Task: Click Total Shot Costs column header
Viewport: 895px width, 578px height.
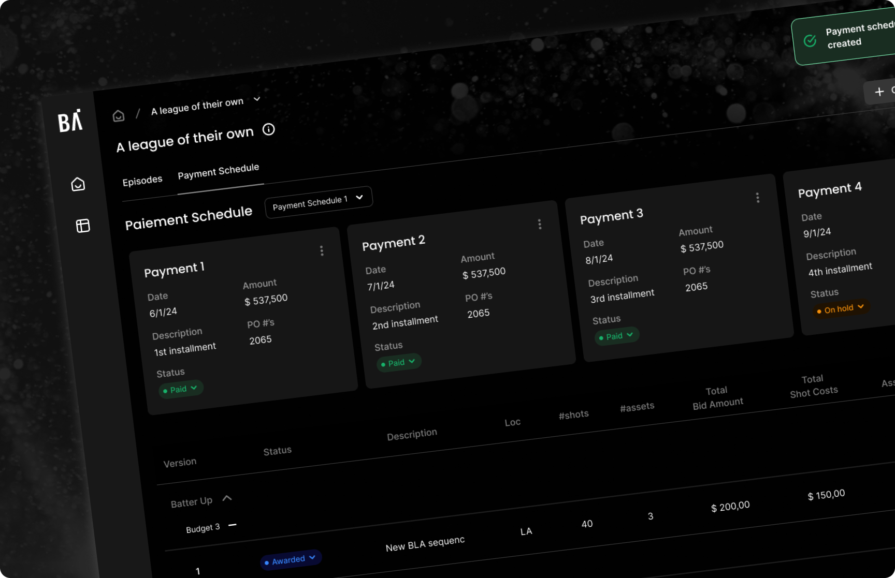Action: click(x=814, y=386)
